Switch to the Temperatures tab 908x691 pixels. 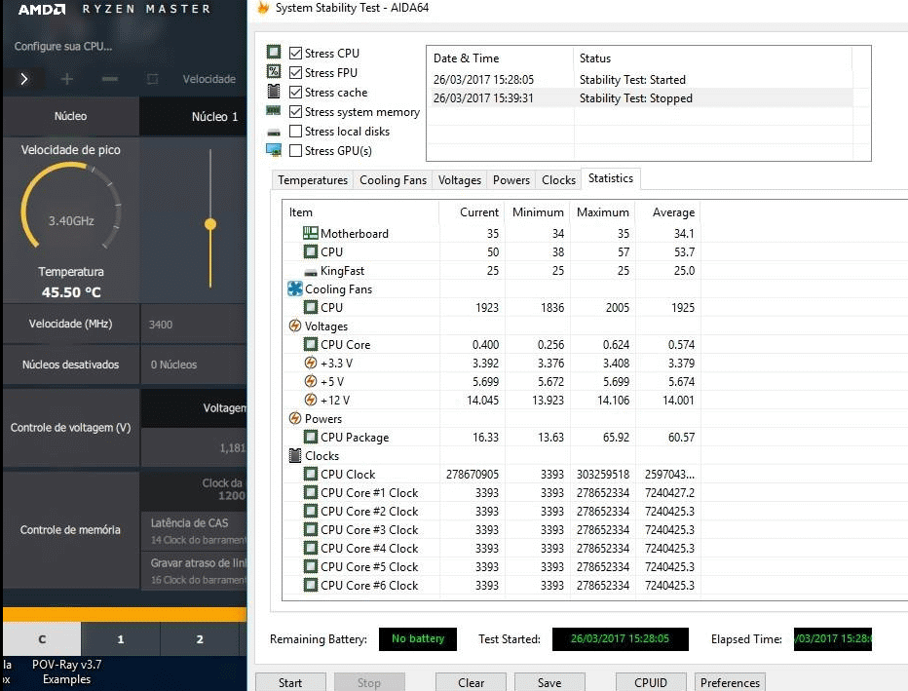point(313,180)
